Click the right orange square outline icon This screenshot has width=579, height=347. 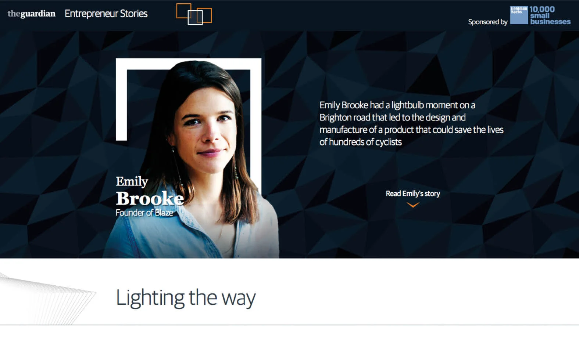coord(204,15)
